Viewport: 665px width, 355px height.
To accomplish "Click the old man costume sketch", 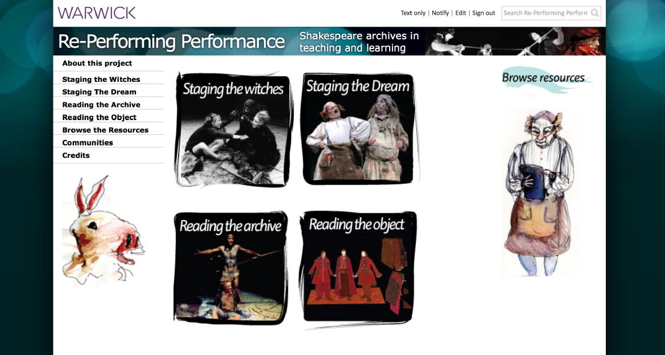I will point(539,193).
